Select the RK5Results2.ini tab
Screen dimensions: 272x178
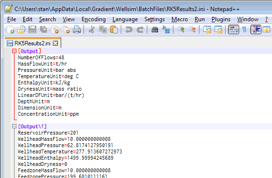(32, 43)
